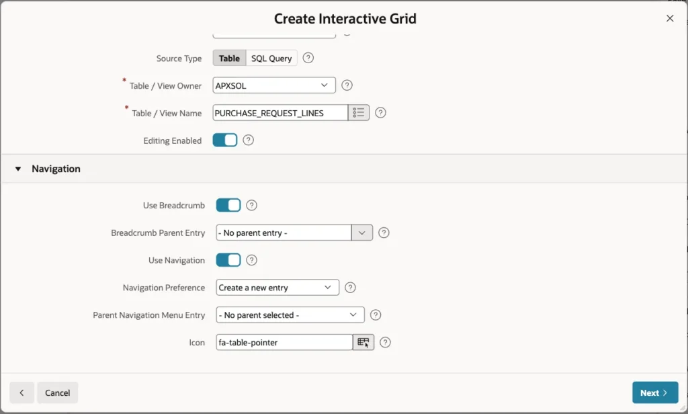Toggle Use Breadcrumb switch
Screen dimensions: 688x414
tap(228, 205)
